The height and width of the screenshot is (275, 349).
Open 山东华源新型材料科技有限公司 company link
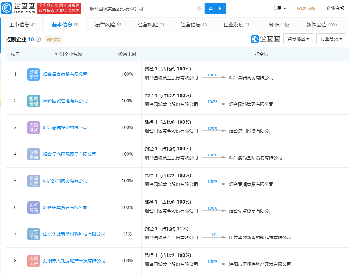[x=74, y=234]
